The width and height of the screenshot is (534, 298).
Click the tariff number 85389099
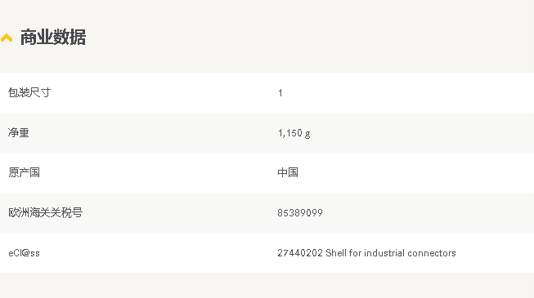tap(300, 213)
